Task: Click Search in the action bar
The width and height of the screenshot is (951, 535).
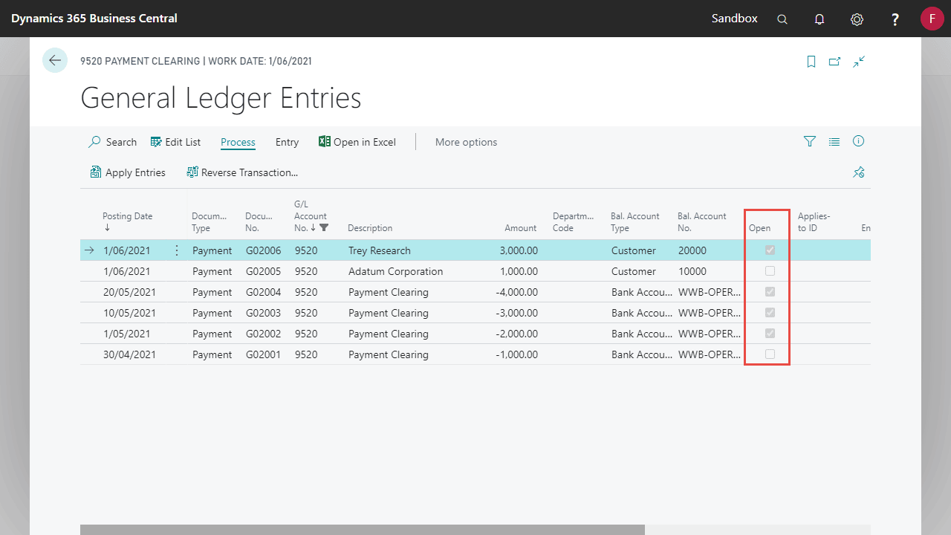Action: 113,142
